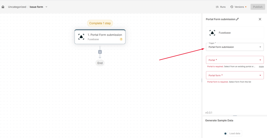
Task: Edit the step name with pencil icon
Action: [x=237, y=19]
